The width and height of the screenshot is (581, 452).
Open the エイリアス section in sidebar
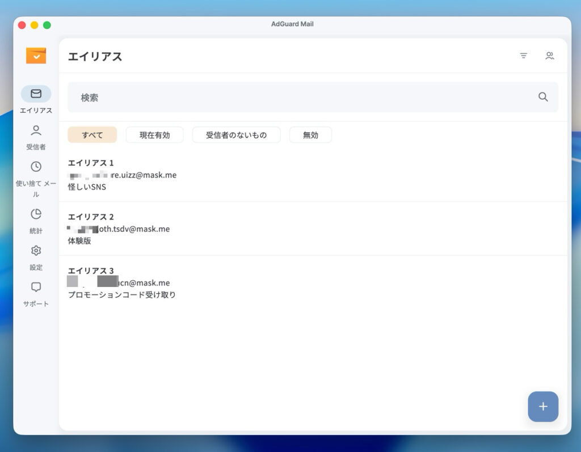click(x=36, y=94)
